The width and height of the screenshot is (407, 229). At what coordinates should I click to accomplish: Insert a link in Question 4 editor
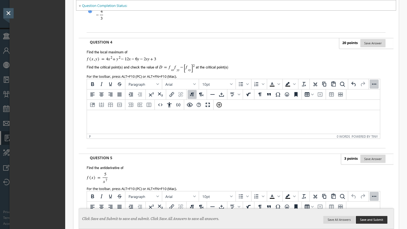(x=172, y=94)
